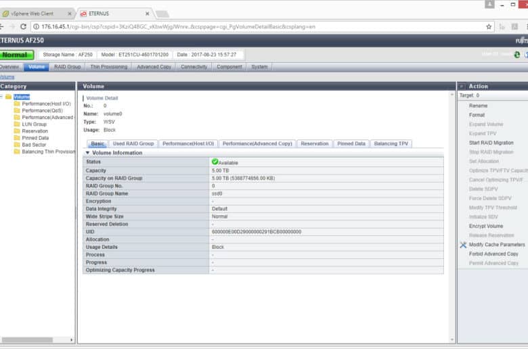Open the Component main tab
The width and height of the screenshot is (528, 349).
tap(229, 67)
